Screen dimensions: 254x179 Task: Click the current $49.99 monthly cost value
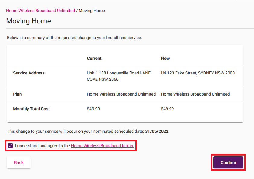pyautogui.click(x=93, y=109)
